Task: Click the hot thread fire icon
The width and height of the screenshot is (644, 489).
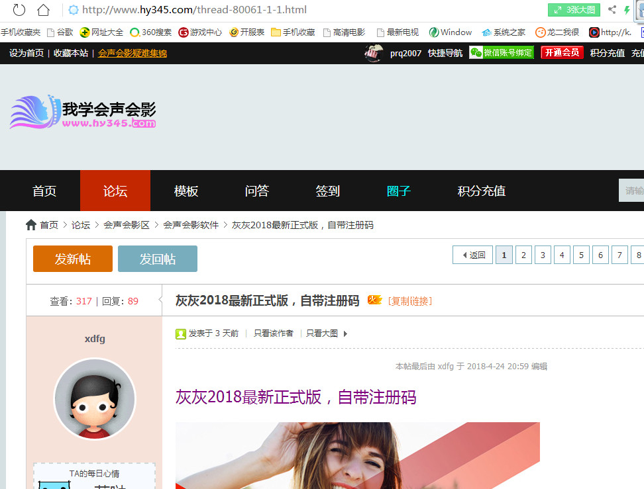Action: (x=374, y=300)
